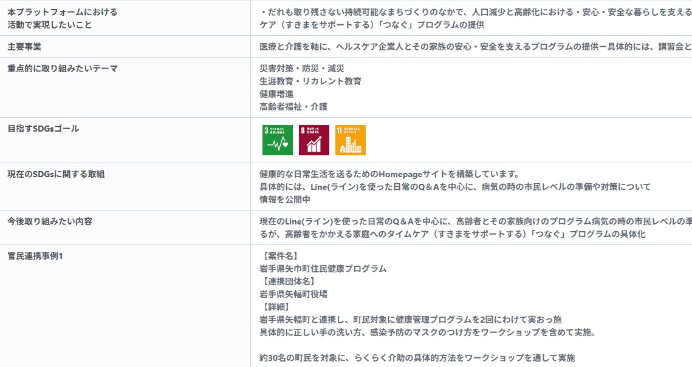Click the 【詳細】 heading text
The width and height of the screenshot is (692, 367).
click(x=276, y=308)
